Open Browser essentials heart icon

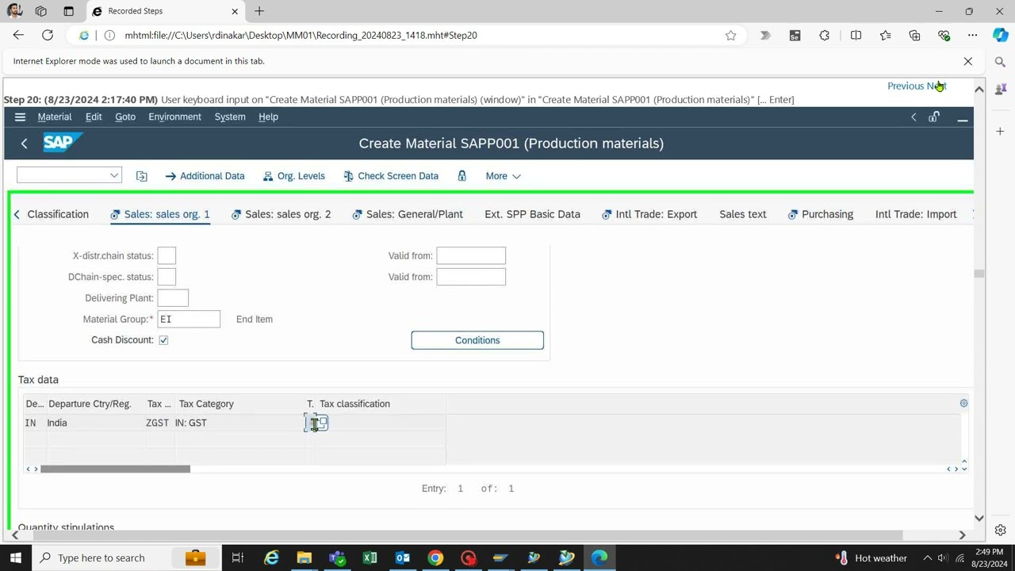coord(944,35)
